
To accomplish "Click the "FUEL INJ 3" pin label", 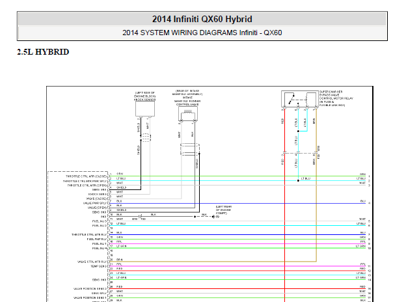I will point(100,221).
